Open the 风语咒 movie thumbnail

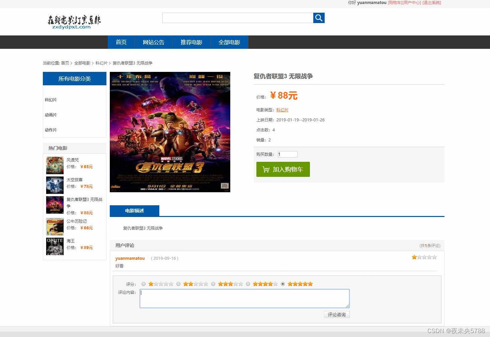pos(55,165)
